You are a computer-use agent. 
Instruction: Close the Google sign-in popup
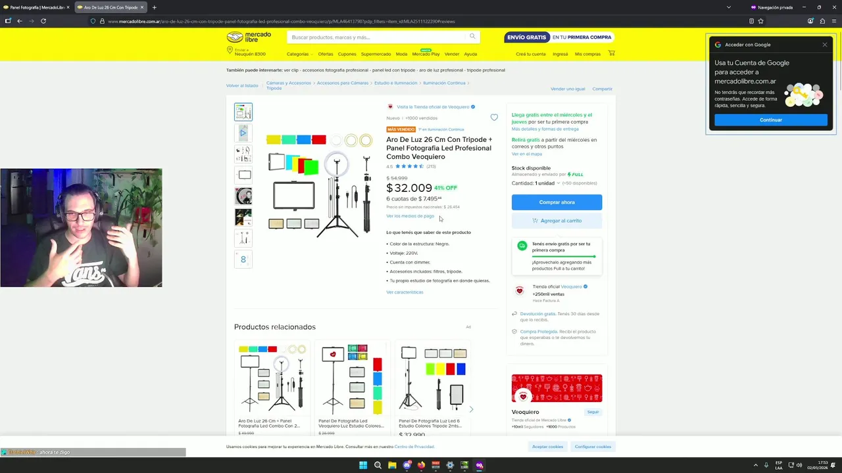(x=825, y=45)
